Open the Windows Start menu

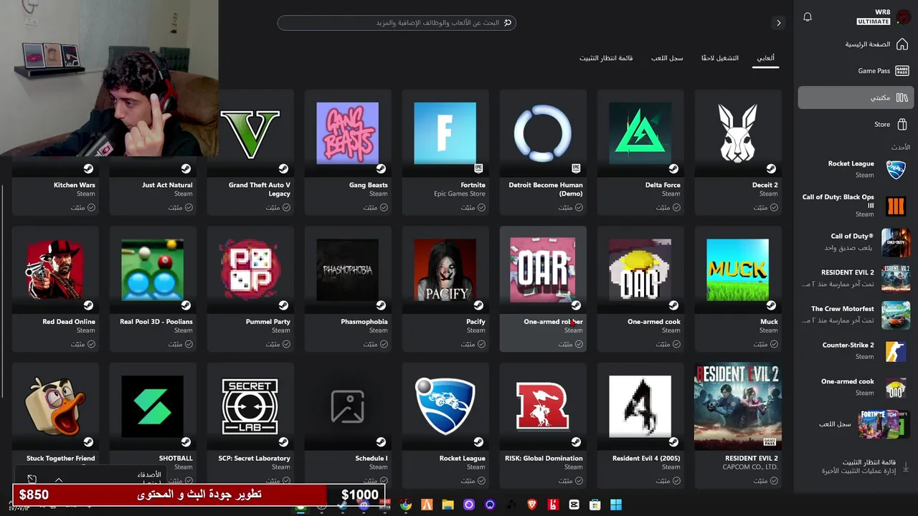(x=615, y=505)
